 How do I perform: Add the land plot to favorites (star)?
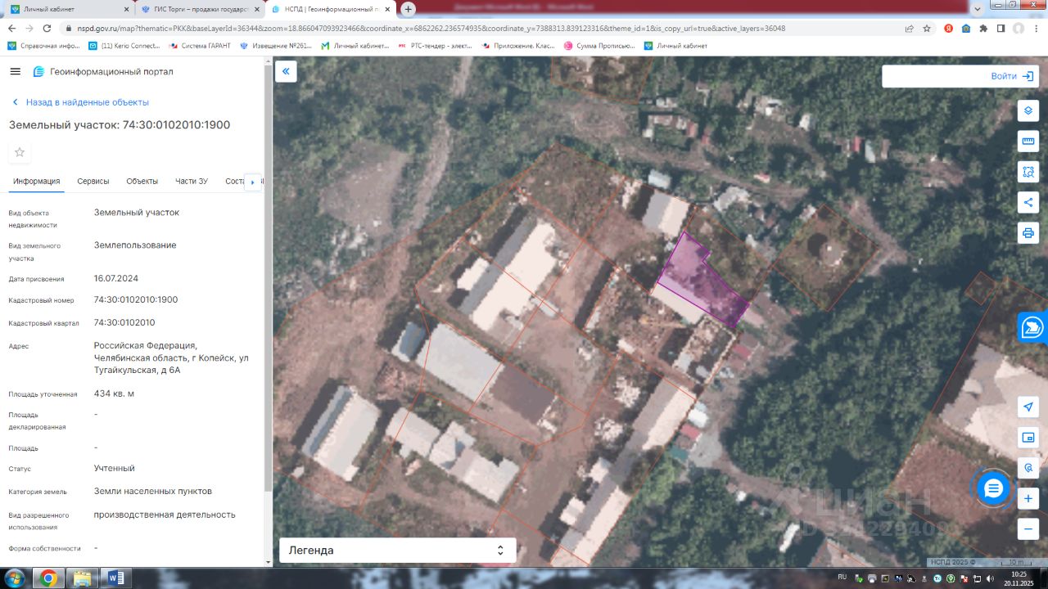click(x=20, y=152)
